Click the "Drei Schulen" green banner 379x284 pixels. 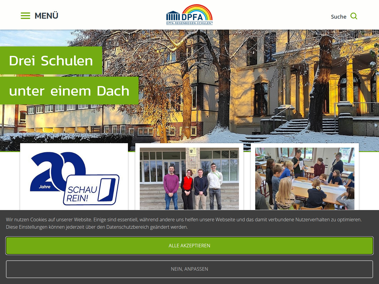tap(51, 61)
